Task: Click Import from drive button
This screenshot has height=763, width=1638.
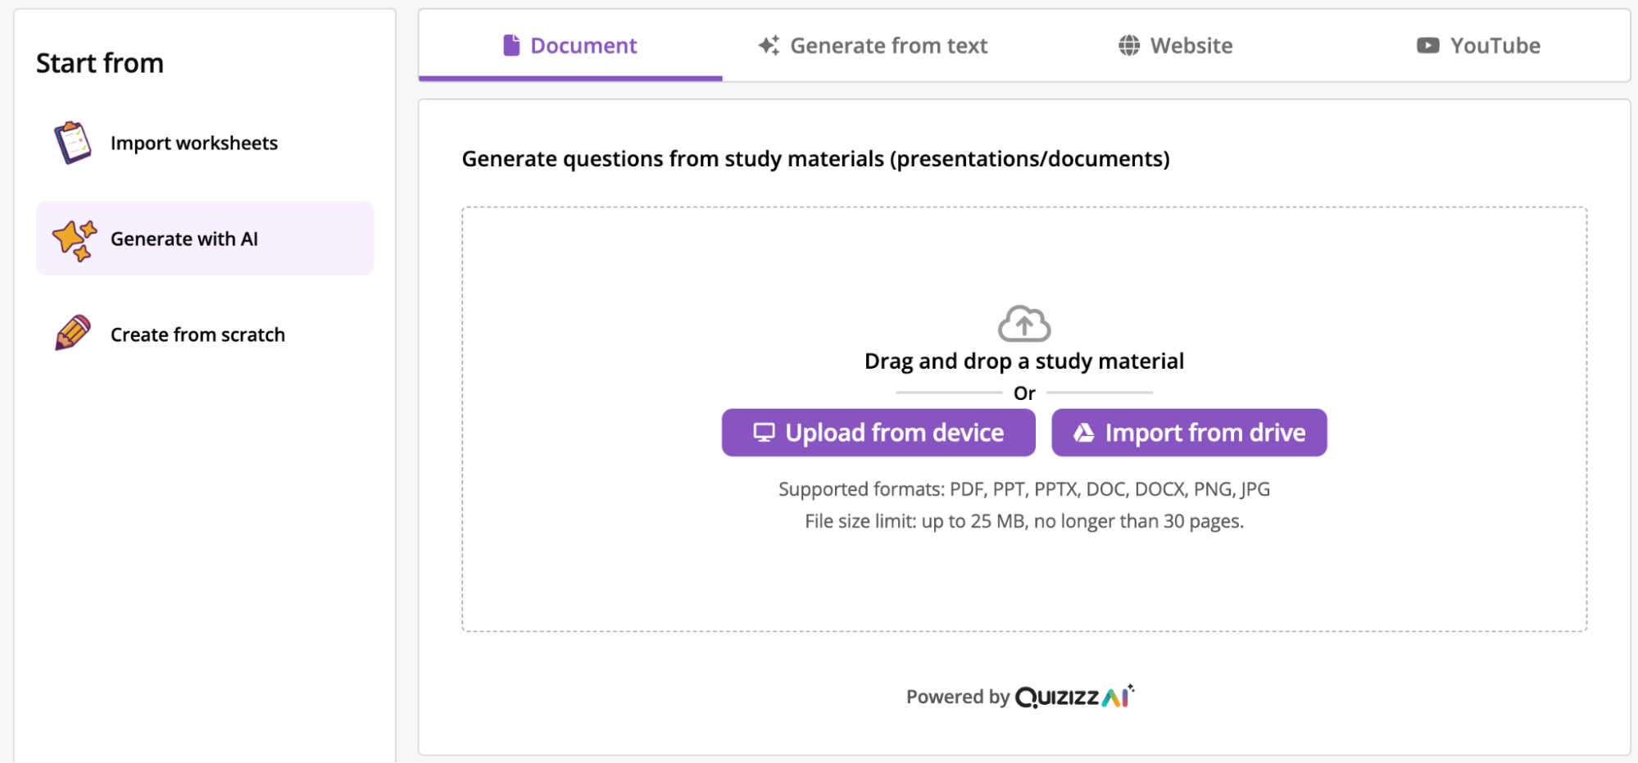Action: [x=1189, y=432]
